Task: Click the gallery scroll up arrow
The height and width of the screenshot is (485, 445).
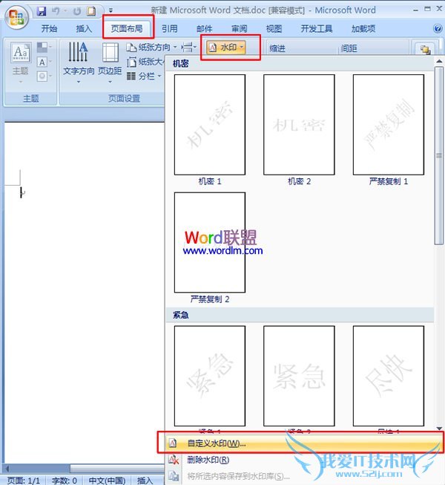Action: (439, 61)
